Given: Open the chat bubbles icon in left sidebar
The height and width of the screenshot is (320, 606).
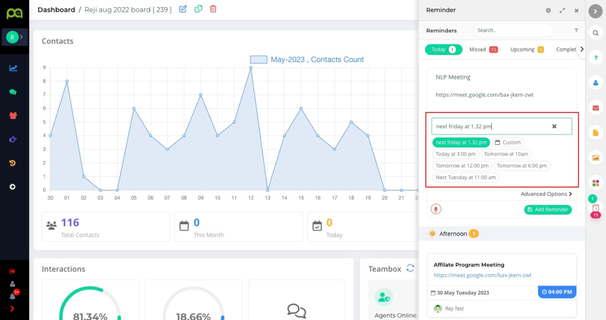Looking at the screenshot, I should click(x=13, y=92).
